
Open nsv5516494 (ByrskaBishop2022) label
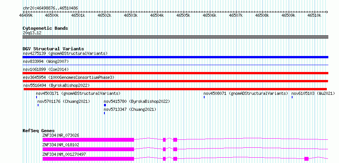point(56,85)
